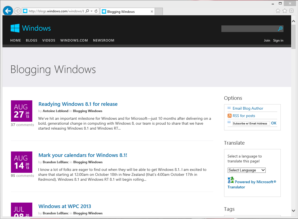This screenshot has height=219, width=298.
Task: Open the WINDOWS.COM navigation item
Action: click(74, 40)
